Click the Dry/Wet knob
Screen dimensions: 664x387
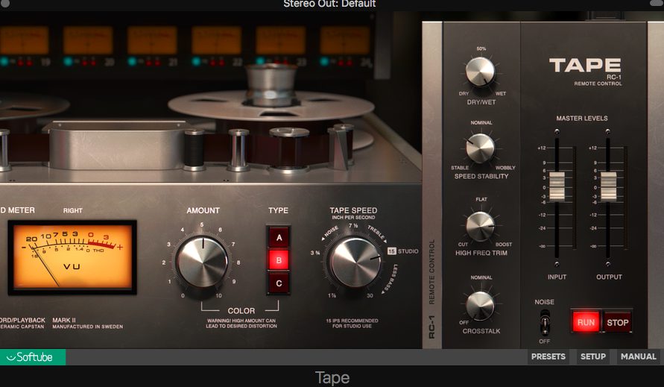[480, 72]
